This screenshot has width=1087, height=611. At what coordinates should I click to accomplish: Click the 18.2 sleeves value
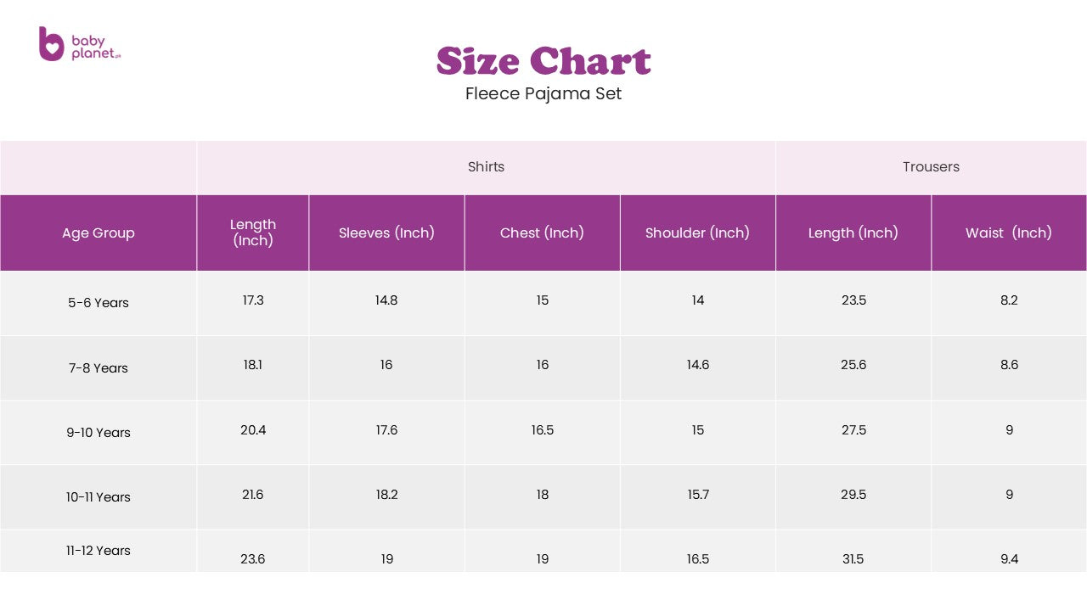click(386, 495)
